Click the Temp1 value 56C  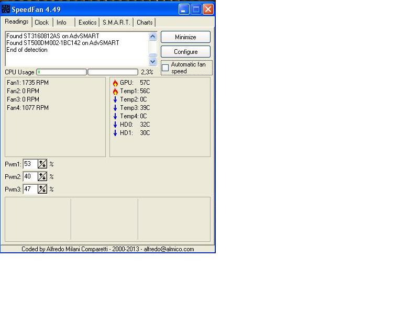click(145, 91)
